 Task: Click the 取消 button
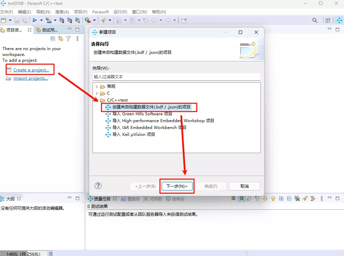(x=244, y=186)
